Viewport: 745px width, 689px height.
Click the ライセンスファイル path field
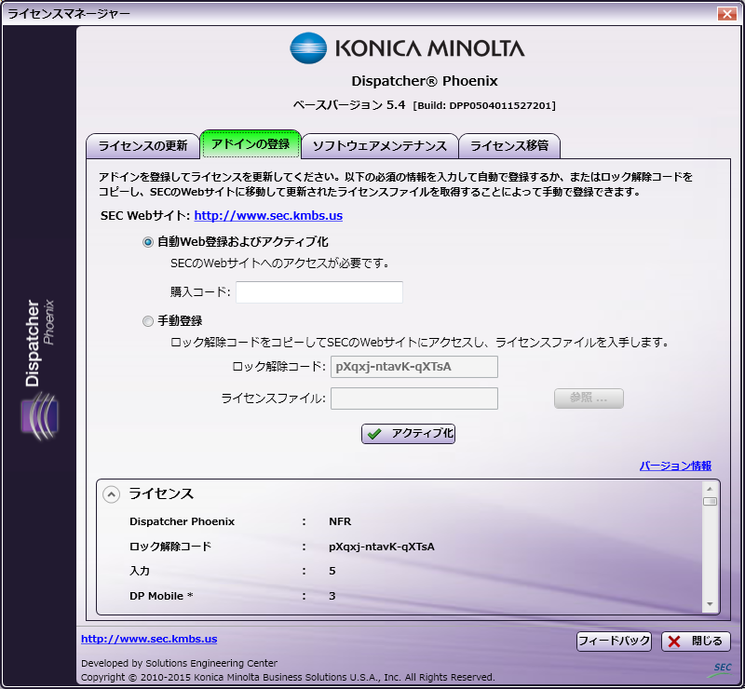(414, 399)
